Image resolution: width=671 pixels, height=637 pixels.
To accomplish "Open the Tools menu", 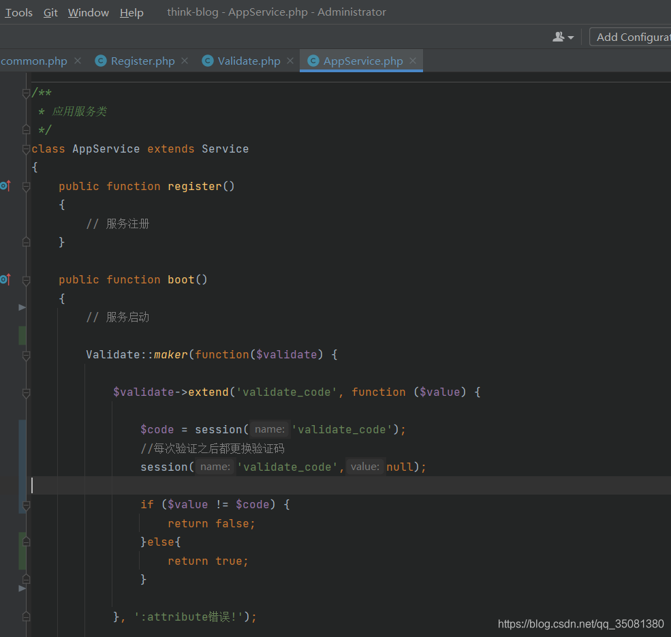I will (x=18, y=12).
